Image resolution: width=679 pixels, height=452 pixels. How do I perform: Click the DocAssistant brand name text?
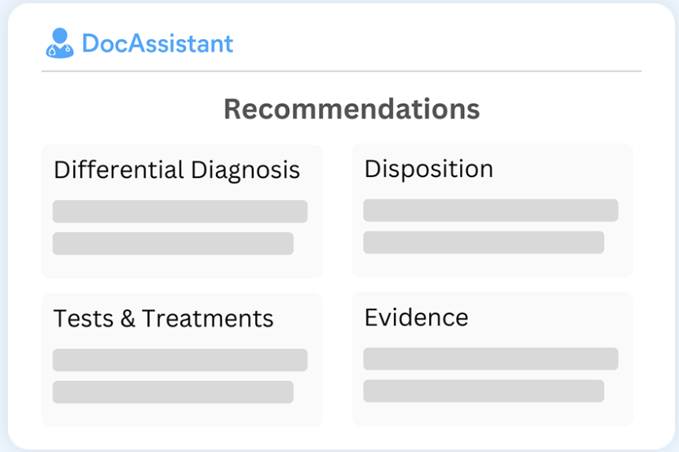point(158,43)
